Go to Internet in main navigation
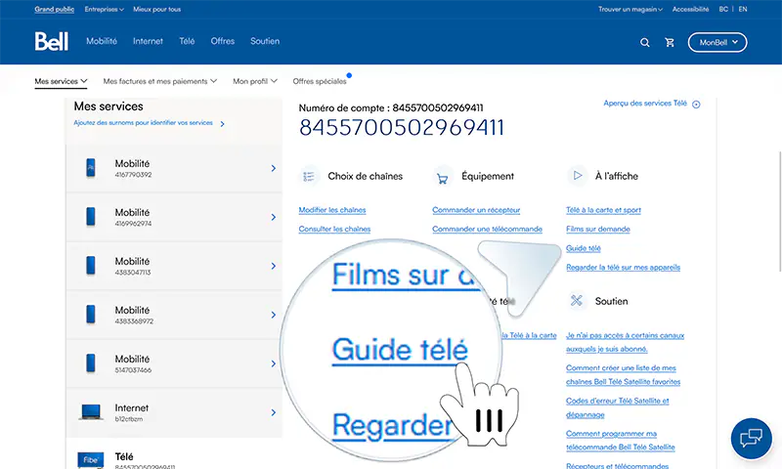This screenshot has width=782, height=469. click(149, 41)
